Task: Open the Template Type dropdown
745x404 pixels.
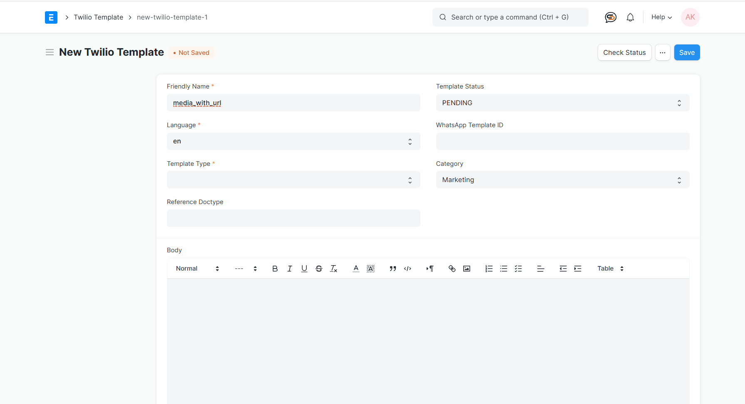Action: 293,180
